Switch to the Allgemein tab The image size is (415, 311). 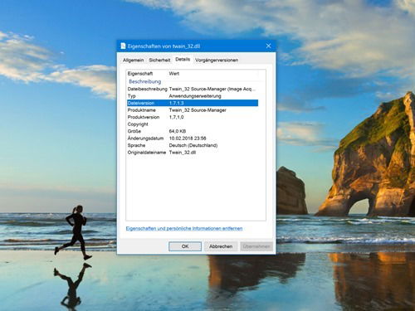click(134, 60)
